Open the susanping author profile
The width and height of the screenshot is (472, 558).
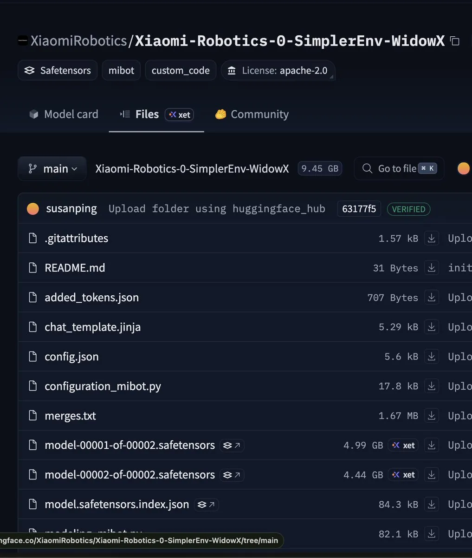click(71, 209)
